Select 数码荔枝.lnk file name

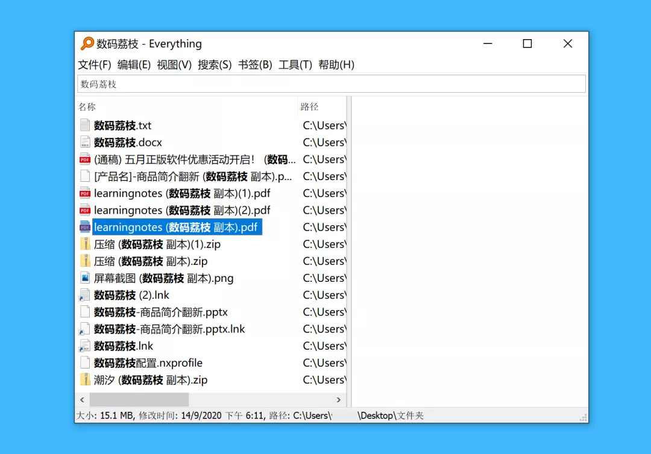pyautogui.click(x=124, y=346)
